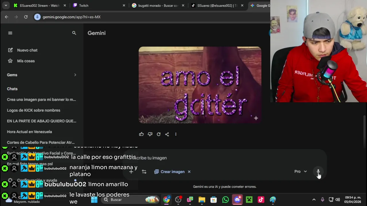
Task: Close the ElSuarez002 Stream Kick tab
Action: coord(65,5)
